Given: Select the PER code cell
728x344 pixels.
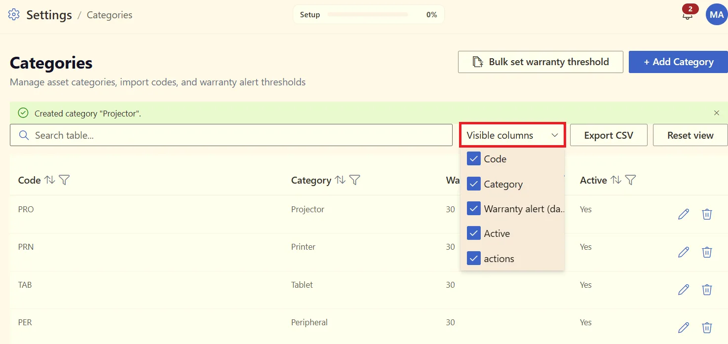Looking at the screenshot, I should coord(25,322).
